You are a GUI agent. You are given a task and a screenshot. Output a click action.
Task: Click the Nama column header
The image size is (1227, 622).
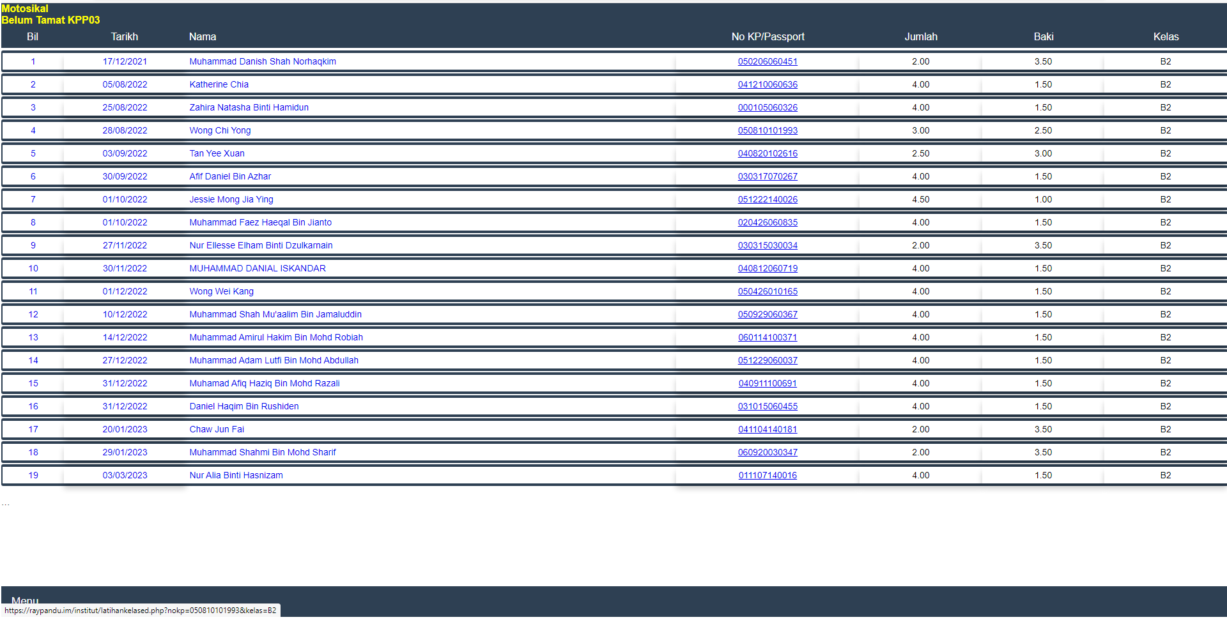(203, 37)
